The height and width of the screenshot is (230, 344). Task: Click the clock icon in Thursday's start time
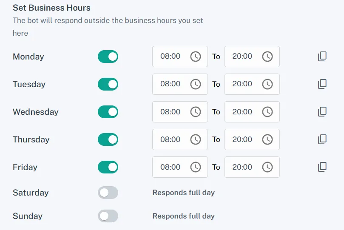(x=195, y=139)
